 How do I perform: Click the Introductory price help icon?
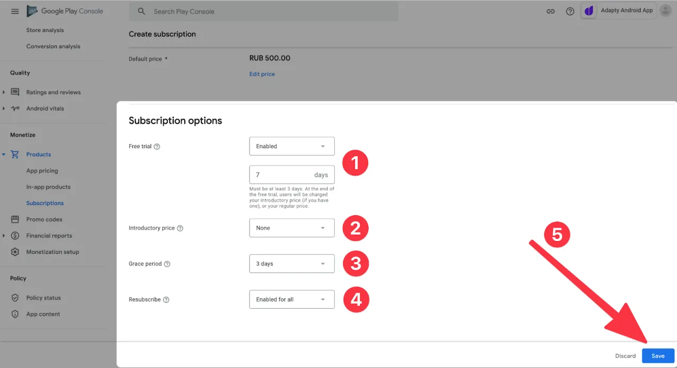(180, 228)
